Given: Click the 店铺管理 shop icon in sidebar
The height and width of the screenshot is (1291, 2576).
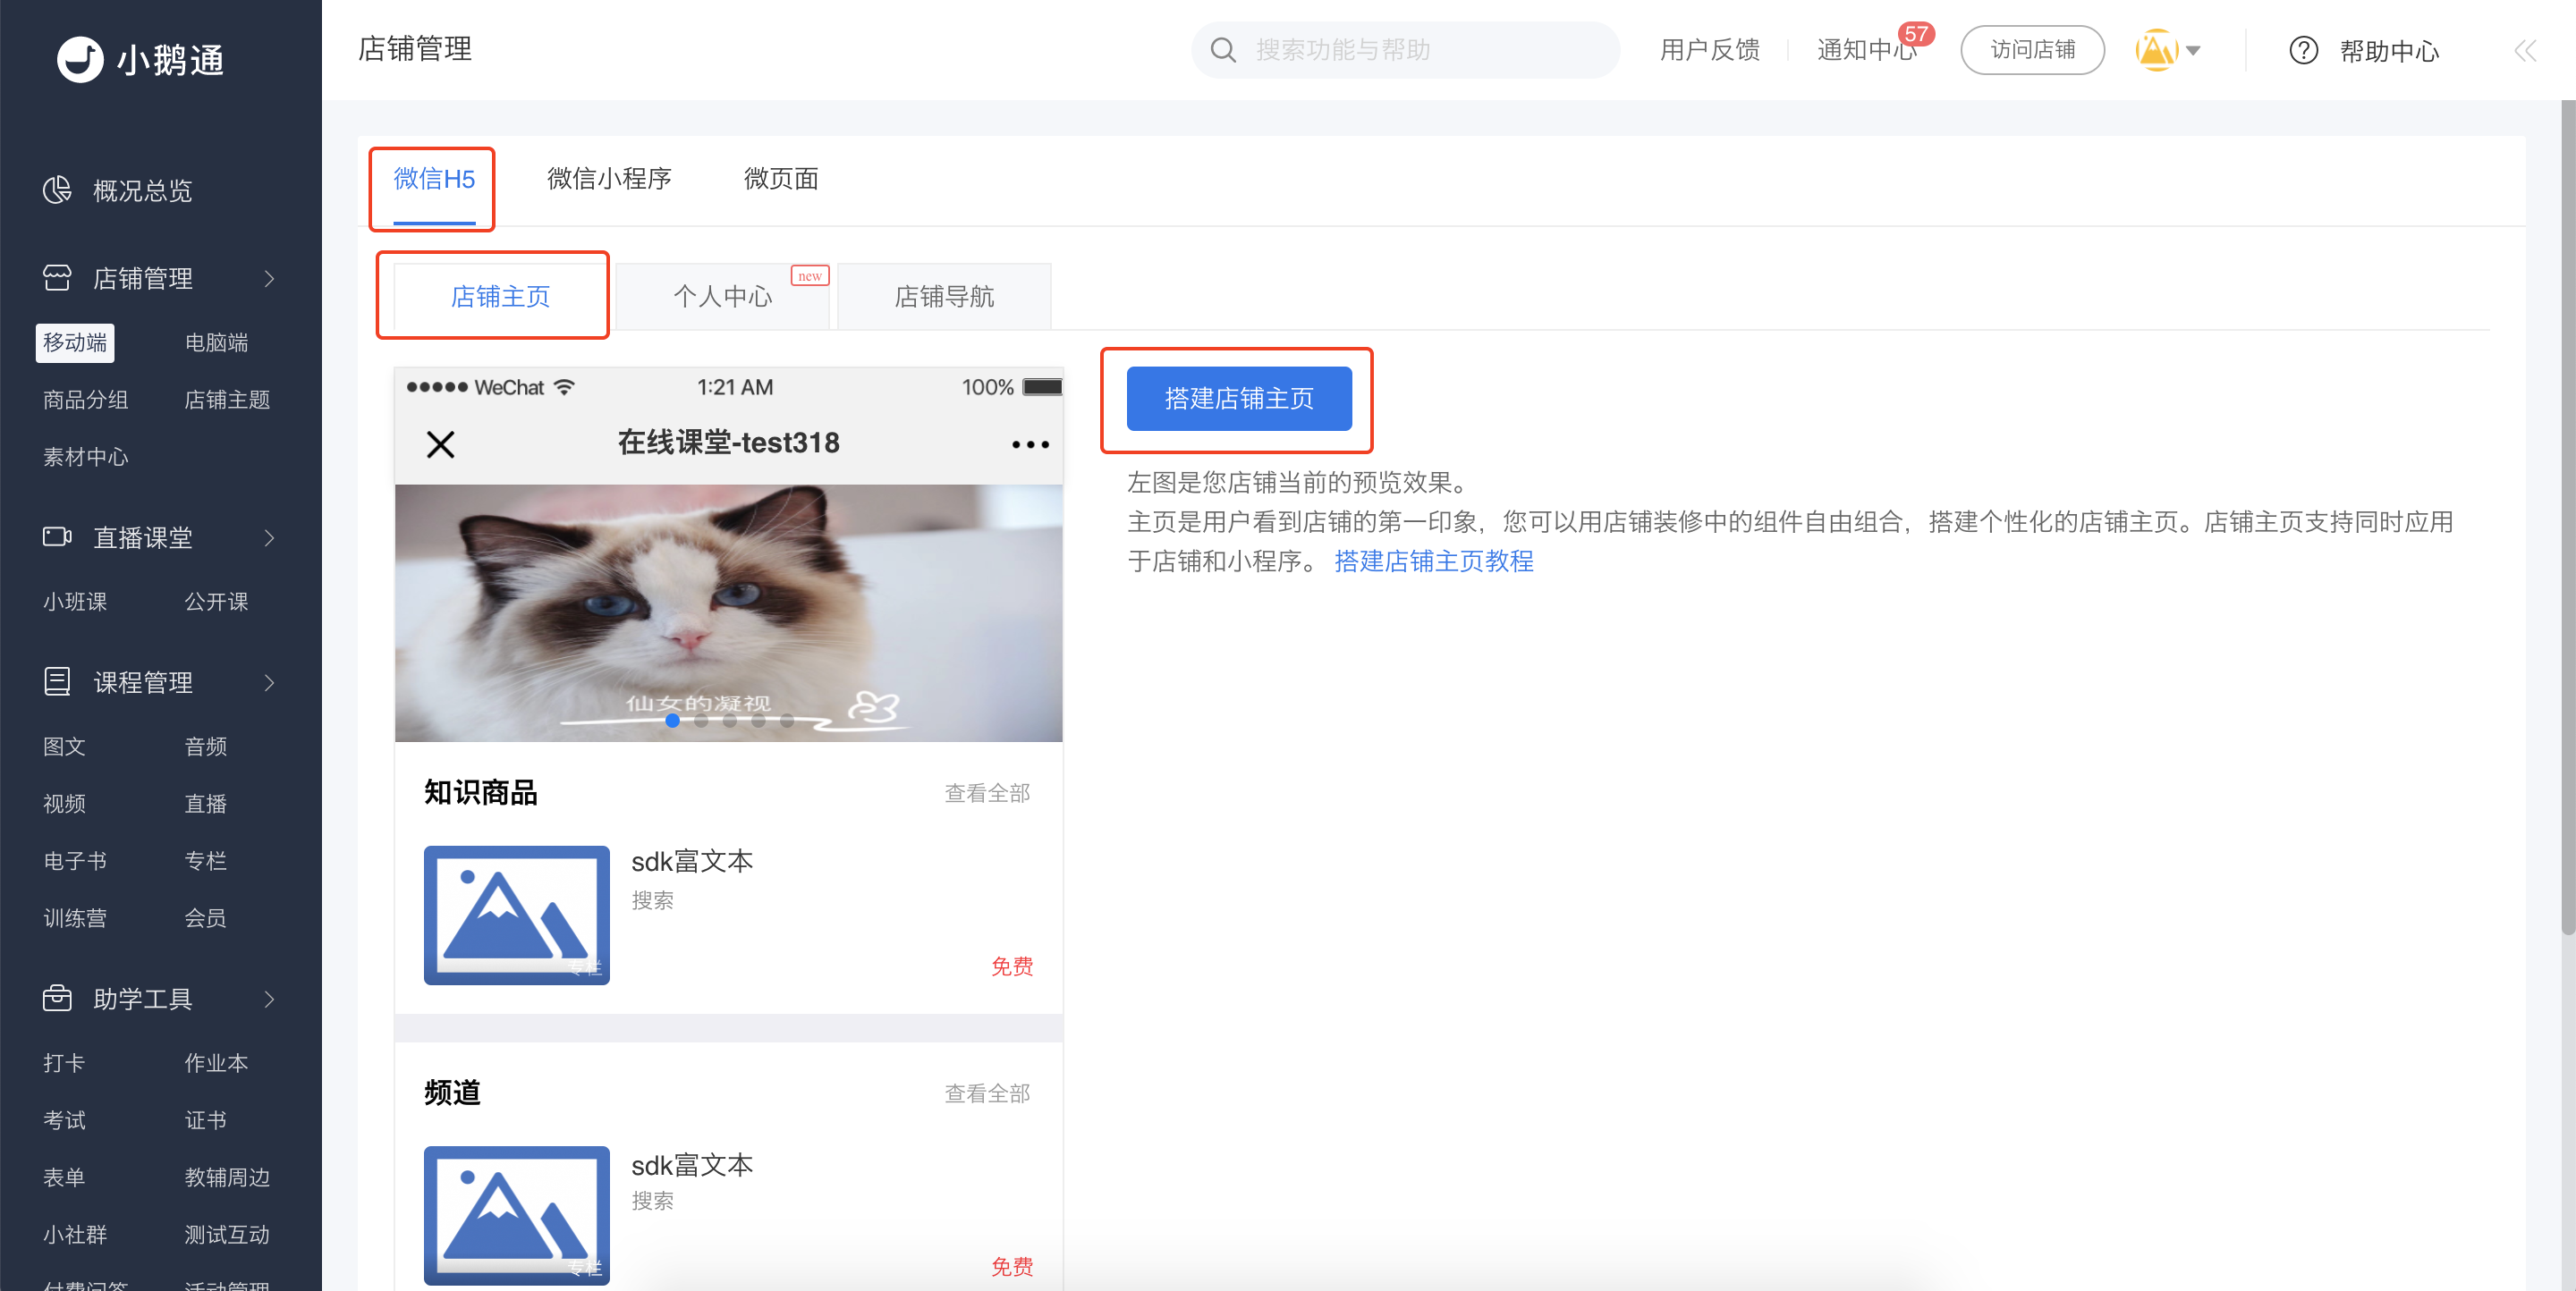Looking at the screenshot, I should tap(57, 278).
